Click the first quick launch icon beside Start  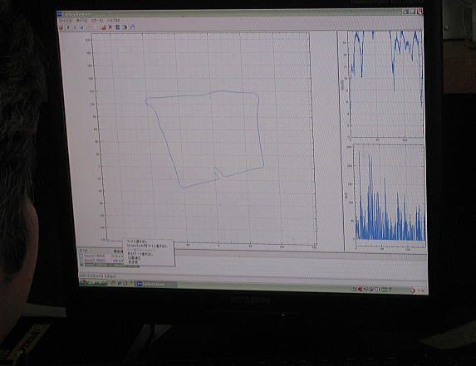[x=114, y=283]
